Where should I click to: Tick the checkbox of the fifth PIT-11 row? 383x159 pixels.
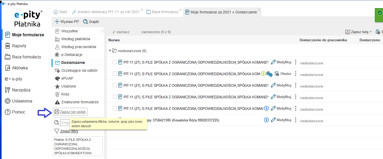pos(114,108)
